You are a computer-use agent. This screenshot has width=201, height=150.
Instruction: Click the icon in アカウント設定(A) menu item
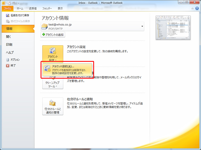tap(47, 68)
